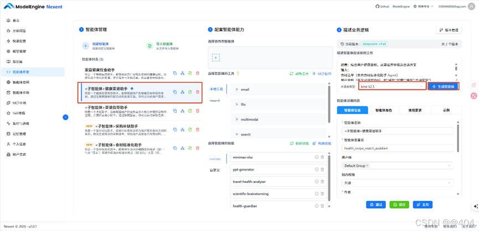Open the account email dropdown in the header
The height and width of the screenshot is (231, 479).
point(452,7)
